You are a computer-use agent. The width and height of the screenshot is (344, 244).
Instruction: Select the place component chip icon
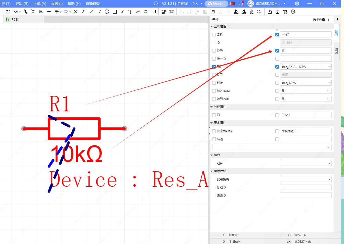click(x=8, y=12)
